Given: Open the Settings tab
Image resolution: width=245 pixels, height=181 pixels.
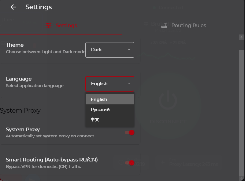Looking at the screenshot, I should click(61, 25).
